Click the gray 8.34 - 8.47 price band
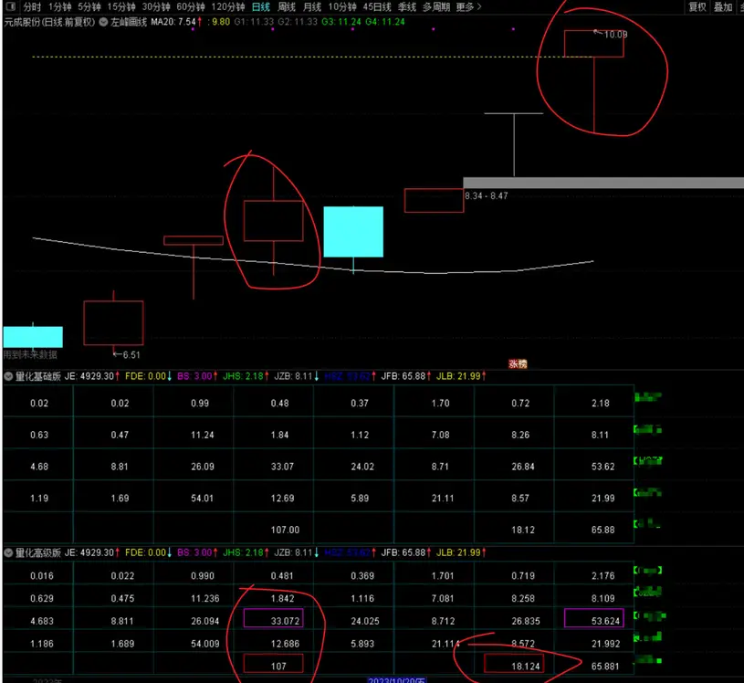The image size is (744, 683). click(x=603, y=183)
